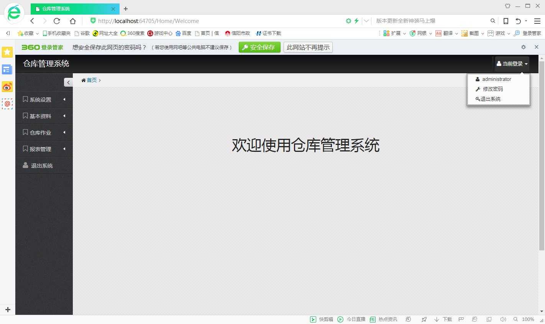Open the 证书下载 bookmark

[268, 33]
